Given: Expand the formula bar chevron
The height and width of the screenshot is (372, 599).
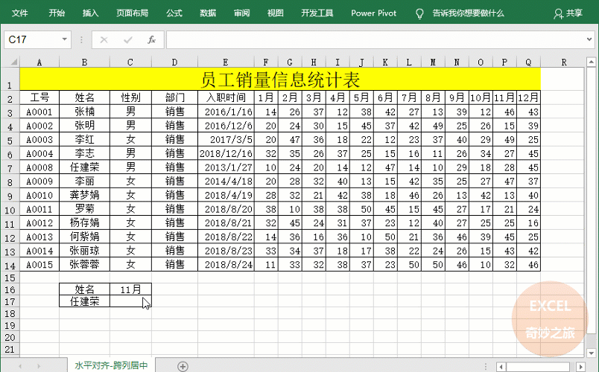Looking at the screenshot, I should click(589, 39).
